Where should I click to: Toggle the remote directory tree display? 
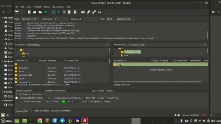[40, 12]
